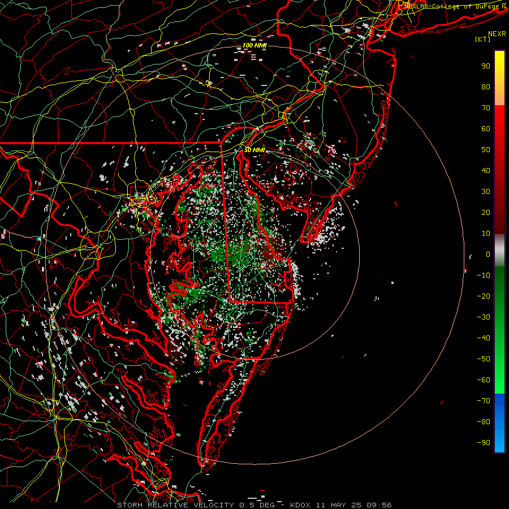
Task: Click the positive 10 scale value
Action: (x=486, y=234)
